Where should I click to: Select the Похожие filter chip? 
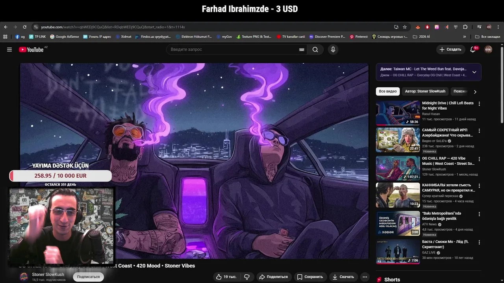click(460, 91)
